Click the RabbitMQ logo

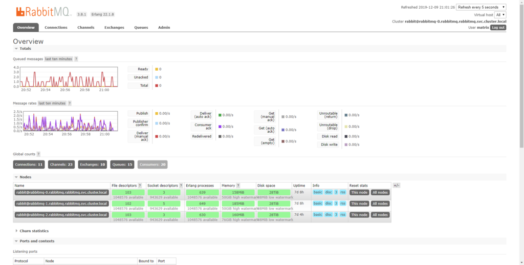click(43, 12)
